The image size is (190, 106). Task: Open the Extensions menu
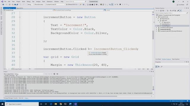(50, 1)
